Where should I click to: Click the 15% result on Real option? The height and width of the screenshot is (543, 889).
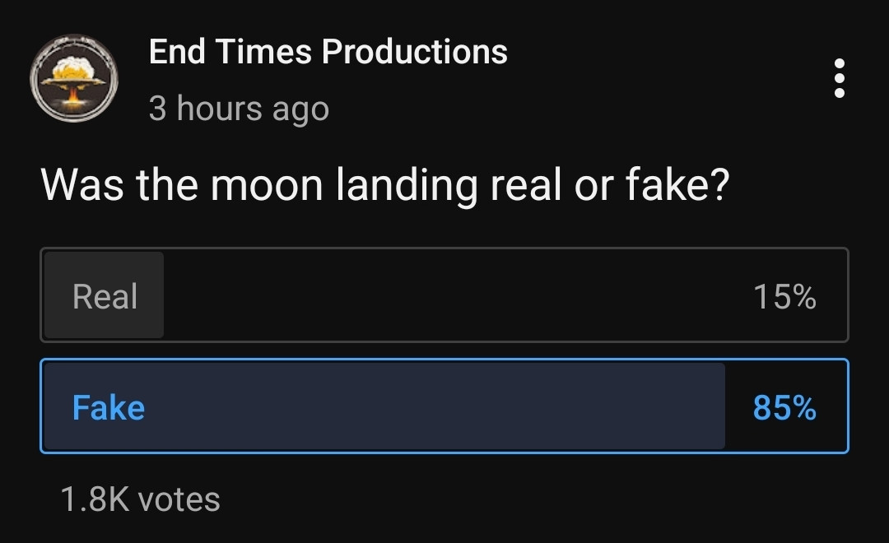[784, 296]
